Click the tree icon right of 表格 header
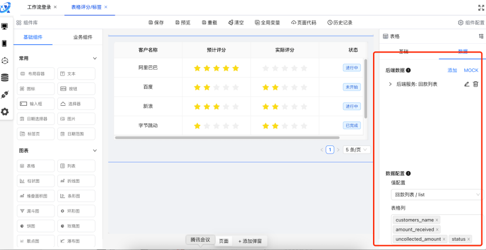 point(481,36)
